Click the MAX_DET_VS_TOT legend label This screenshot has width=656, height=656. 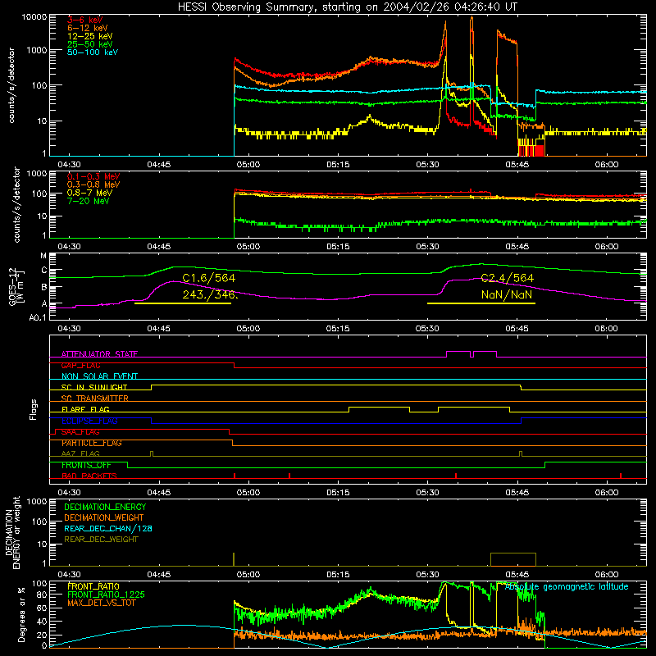(101, 603)
